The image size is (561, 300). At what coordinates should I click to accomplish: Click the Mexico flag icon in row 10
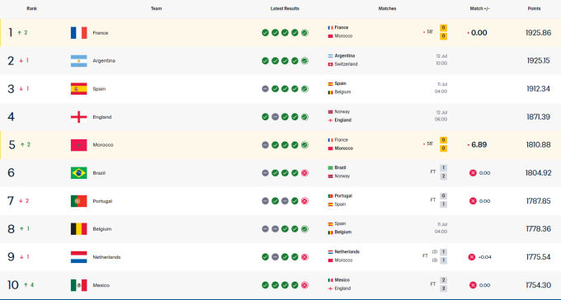(x=78, y=285)
